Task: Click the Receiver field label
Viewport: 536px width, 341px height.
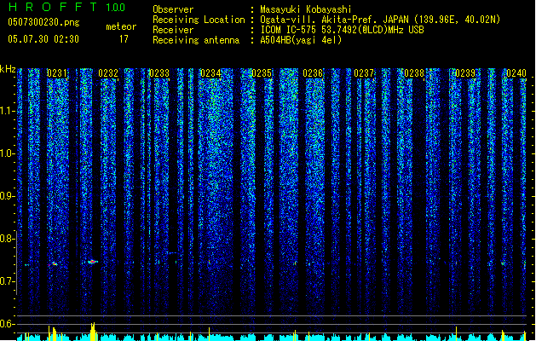Action: pos(173,30)
